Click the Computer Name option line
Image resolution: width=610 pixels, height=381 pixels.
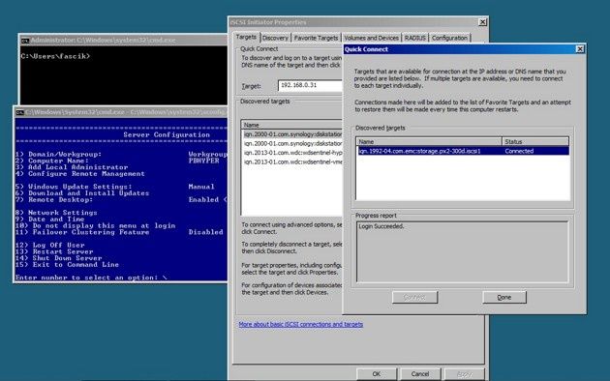pos(52,161)
